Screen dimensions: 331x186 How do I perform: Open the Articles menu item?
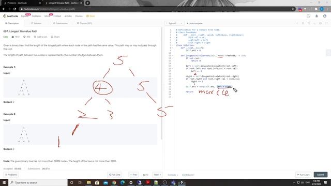[68, 16]
